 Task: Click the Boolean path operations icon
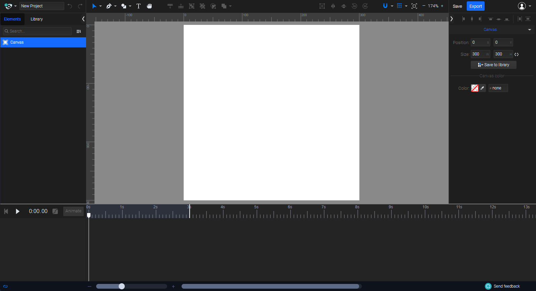tap(224, 6)
